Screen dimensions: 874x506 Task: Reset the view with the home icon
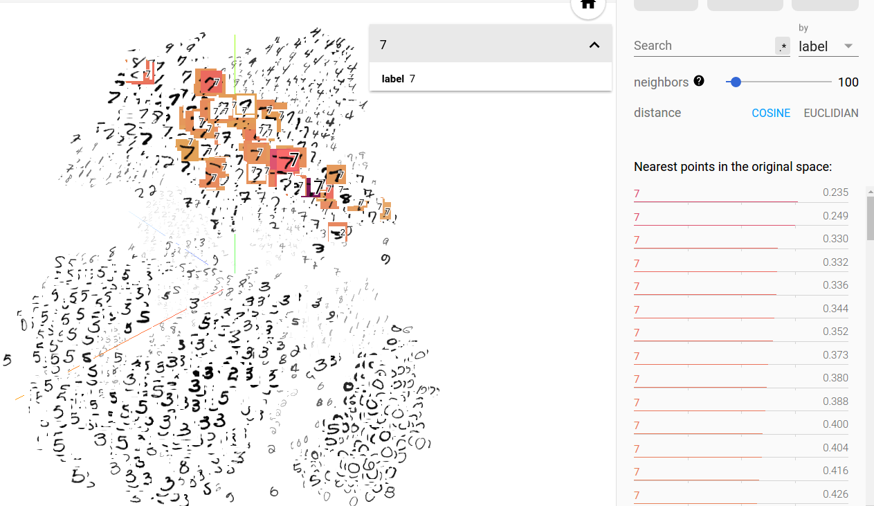[x=588, y=4]
